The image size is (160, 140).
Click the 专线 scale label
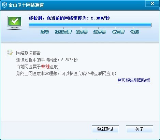pyautogui.click(x=135, y=32)
